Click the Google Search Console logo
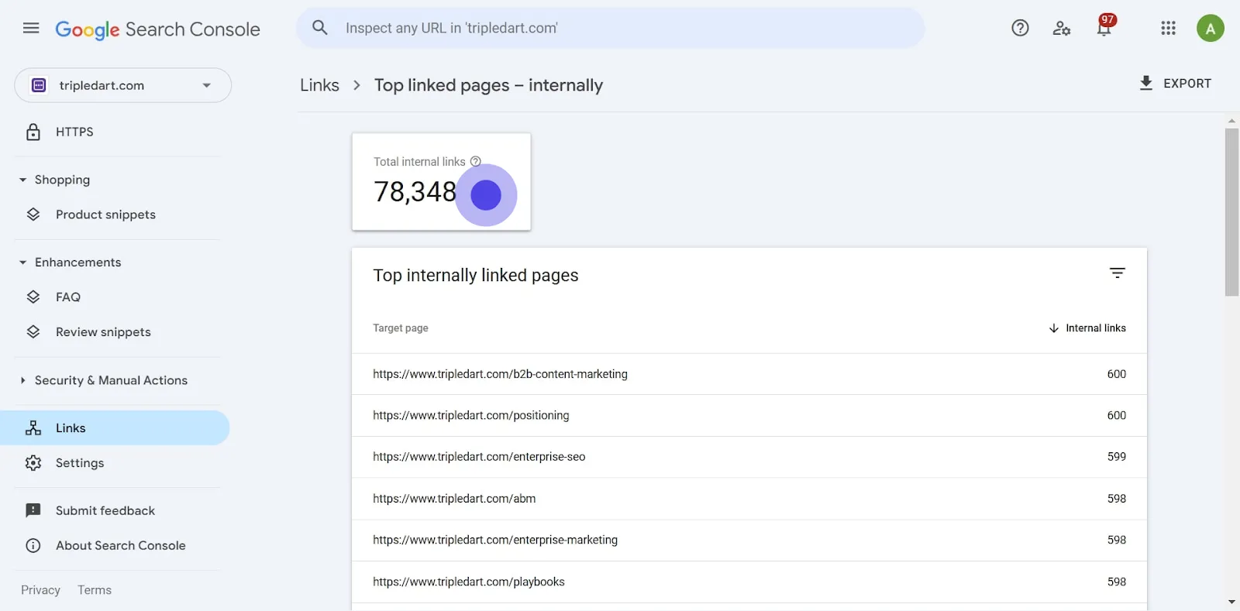 tap(157, 29)
